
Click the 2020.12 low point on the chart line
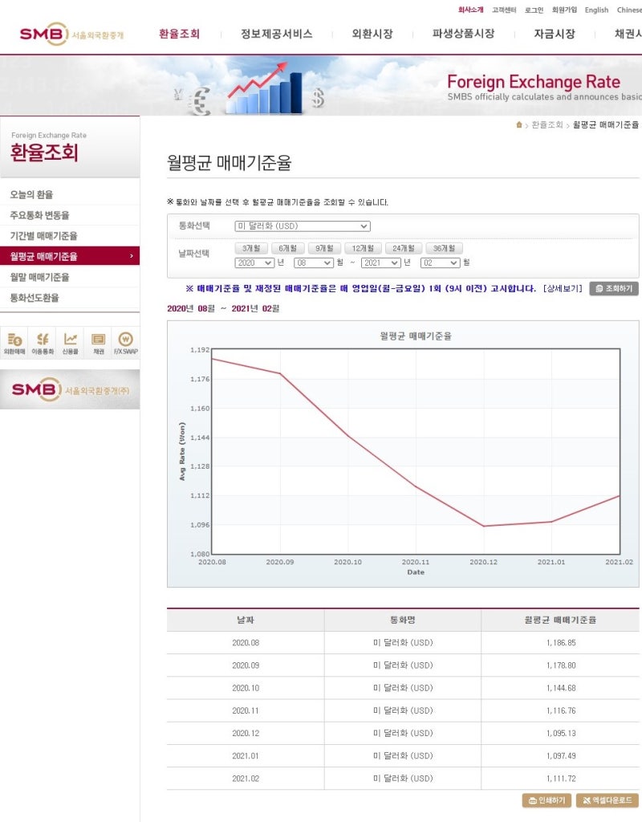[484, 526]
